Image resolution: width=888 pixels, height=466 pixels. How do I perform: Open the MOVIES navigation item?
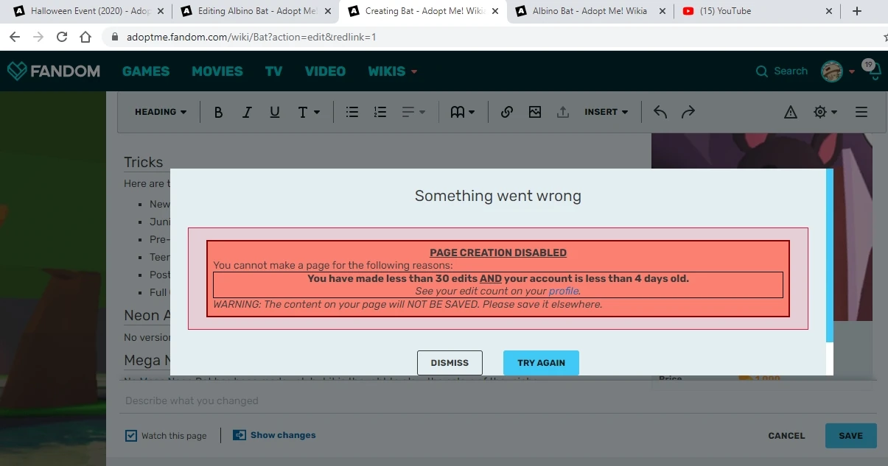click(217, 71)
